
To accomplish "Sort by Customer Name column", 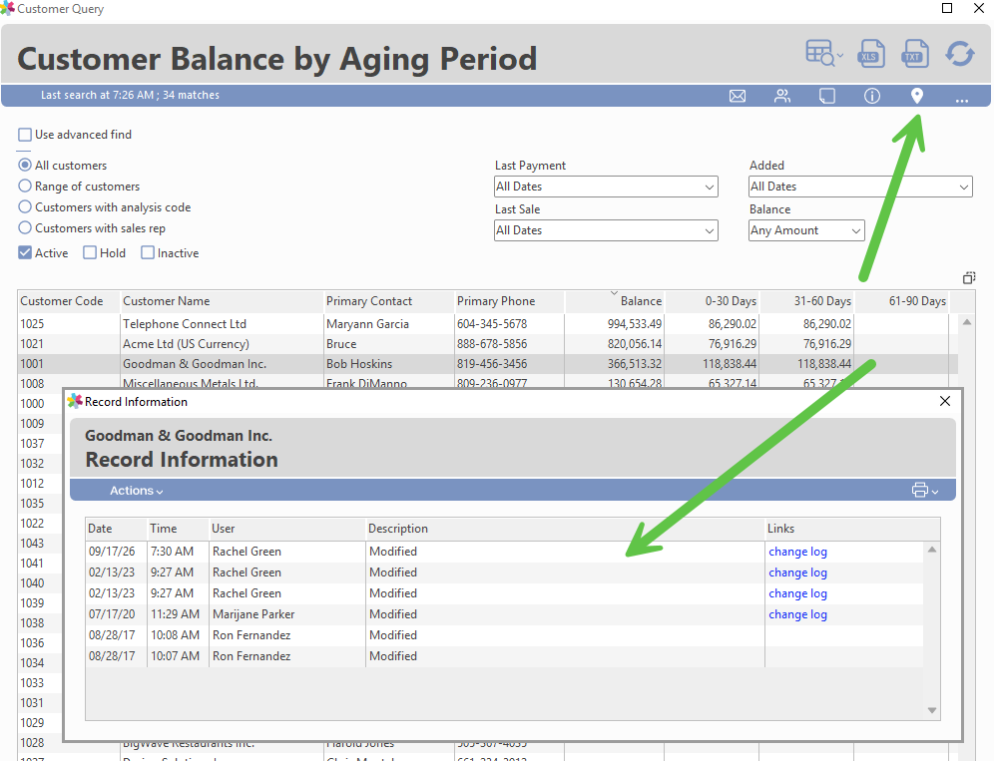I will click(222, 301).
